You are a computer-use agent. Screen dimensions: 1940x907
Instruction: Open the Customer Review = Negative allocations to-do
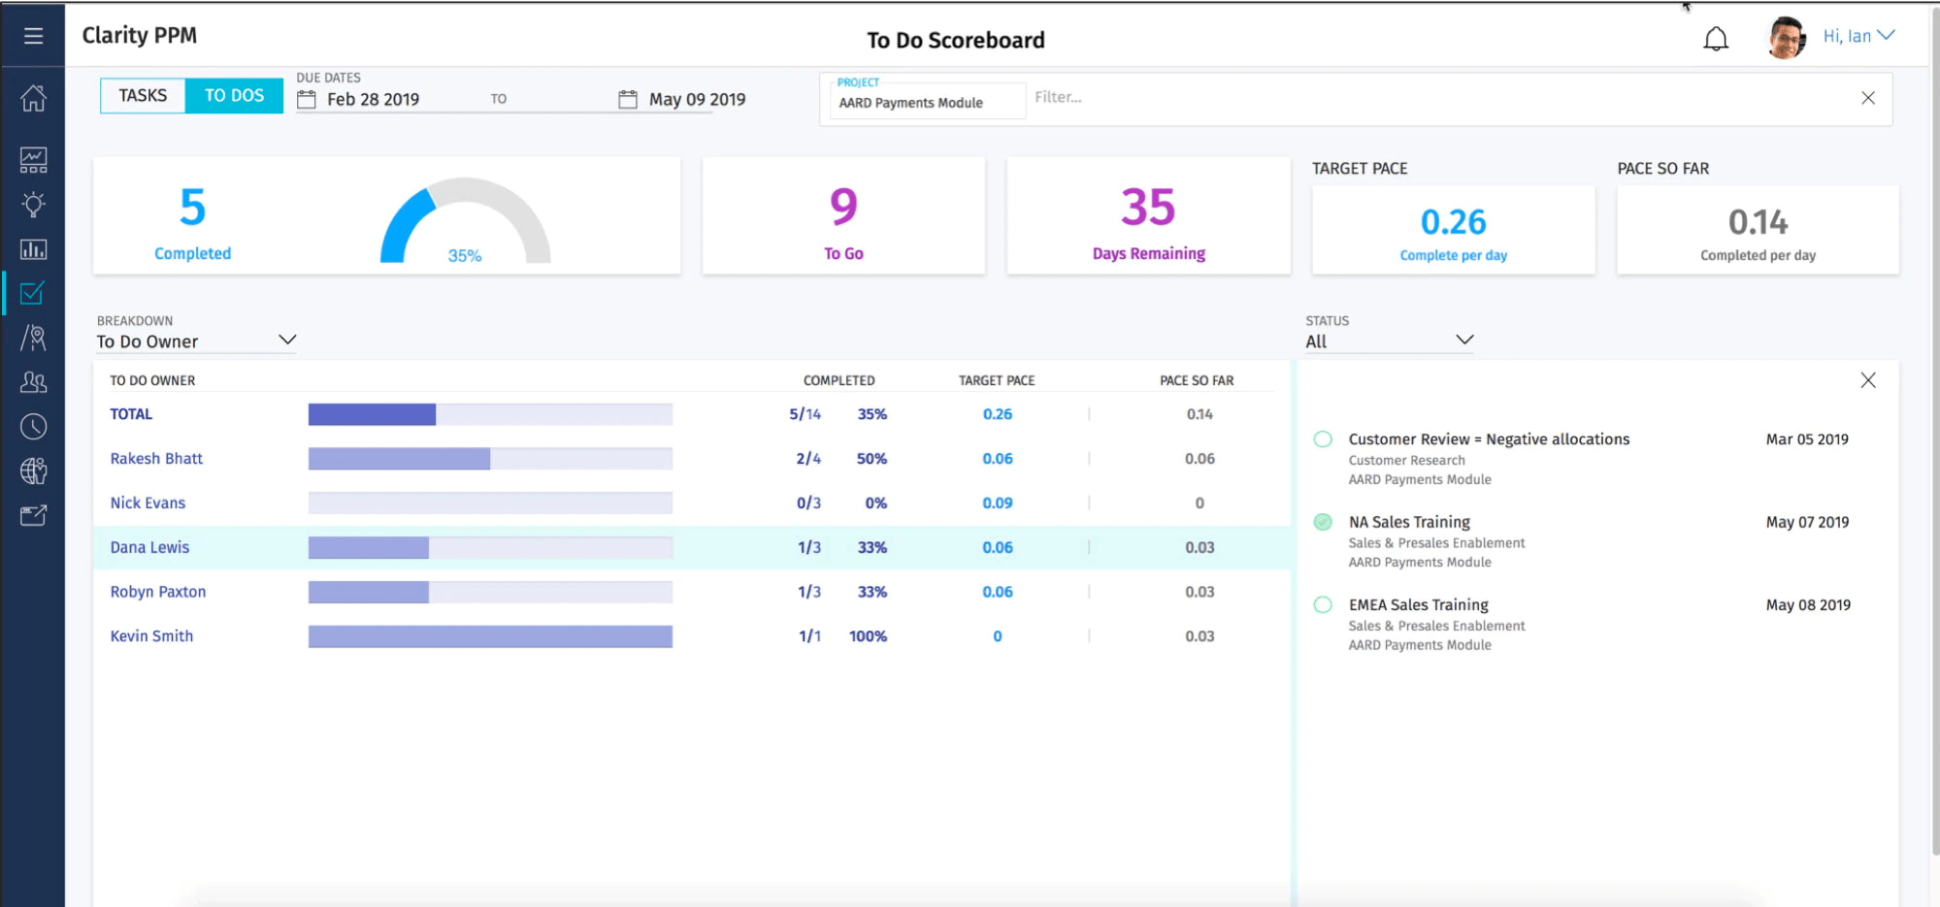click(1489, 439)
